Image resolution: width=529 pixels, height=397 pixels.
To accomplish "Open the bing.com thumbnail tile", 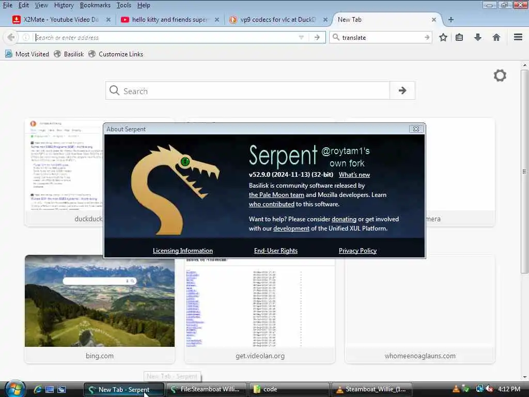I will (100, 309).
